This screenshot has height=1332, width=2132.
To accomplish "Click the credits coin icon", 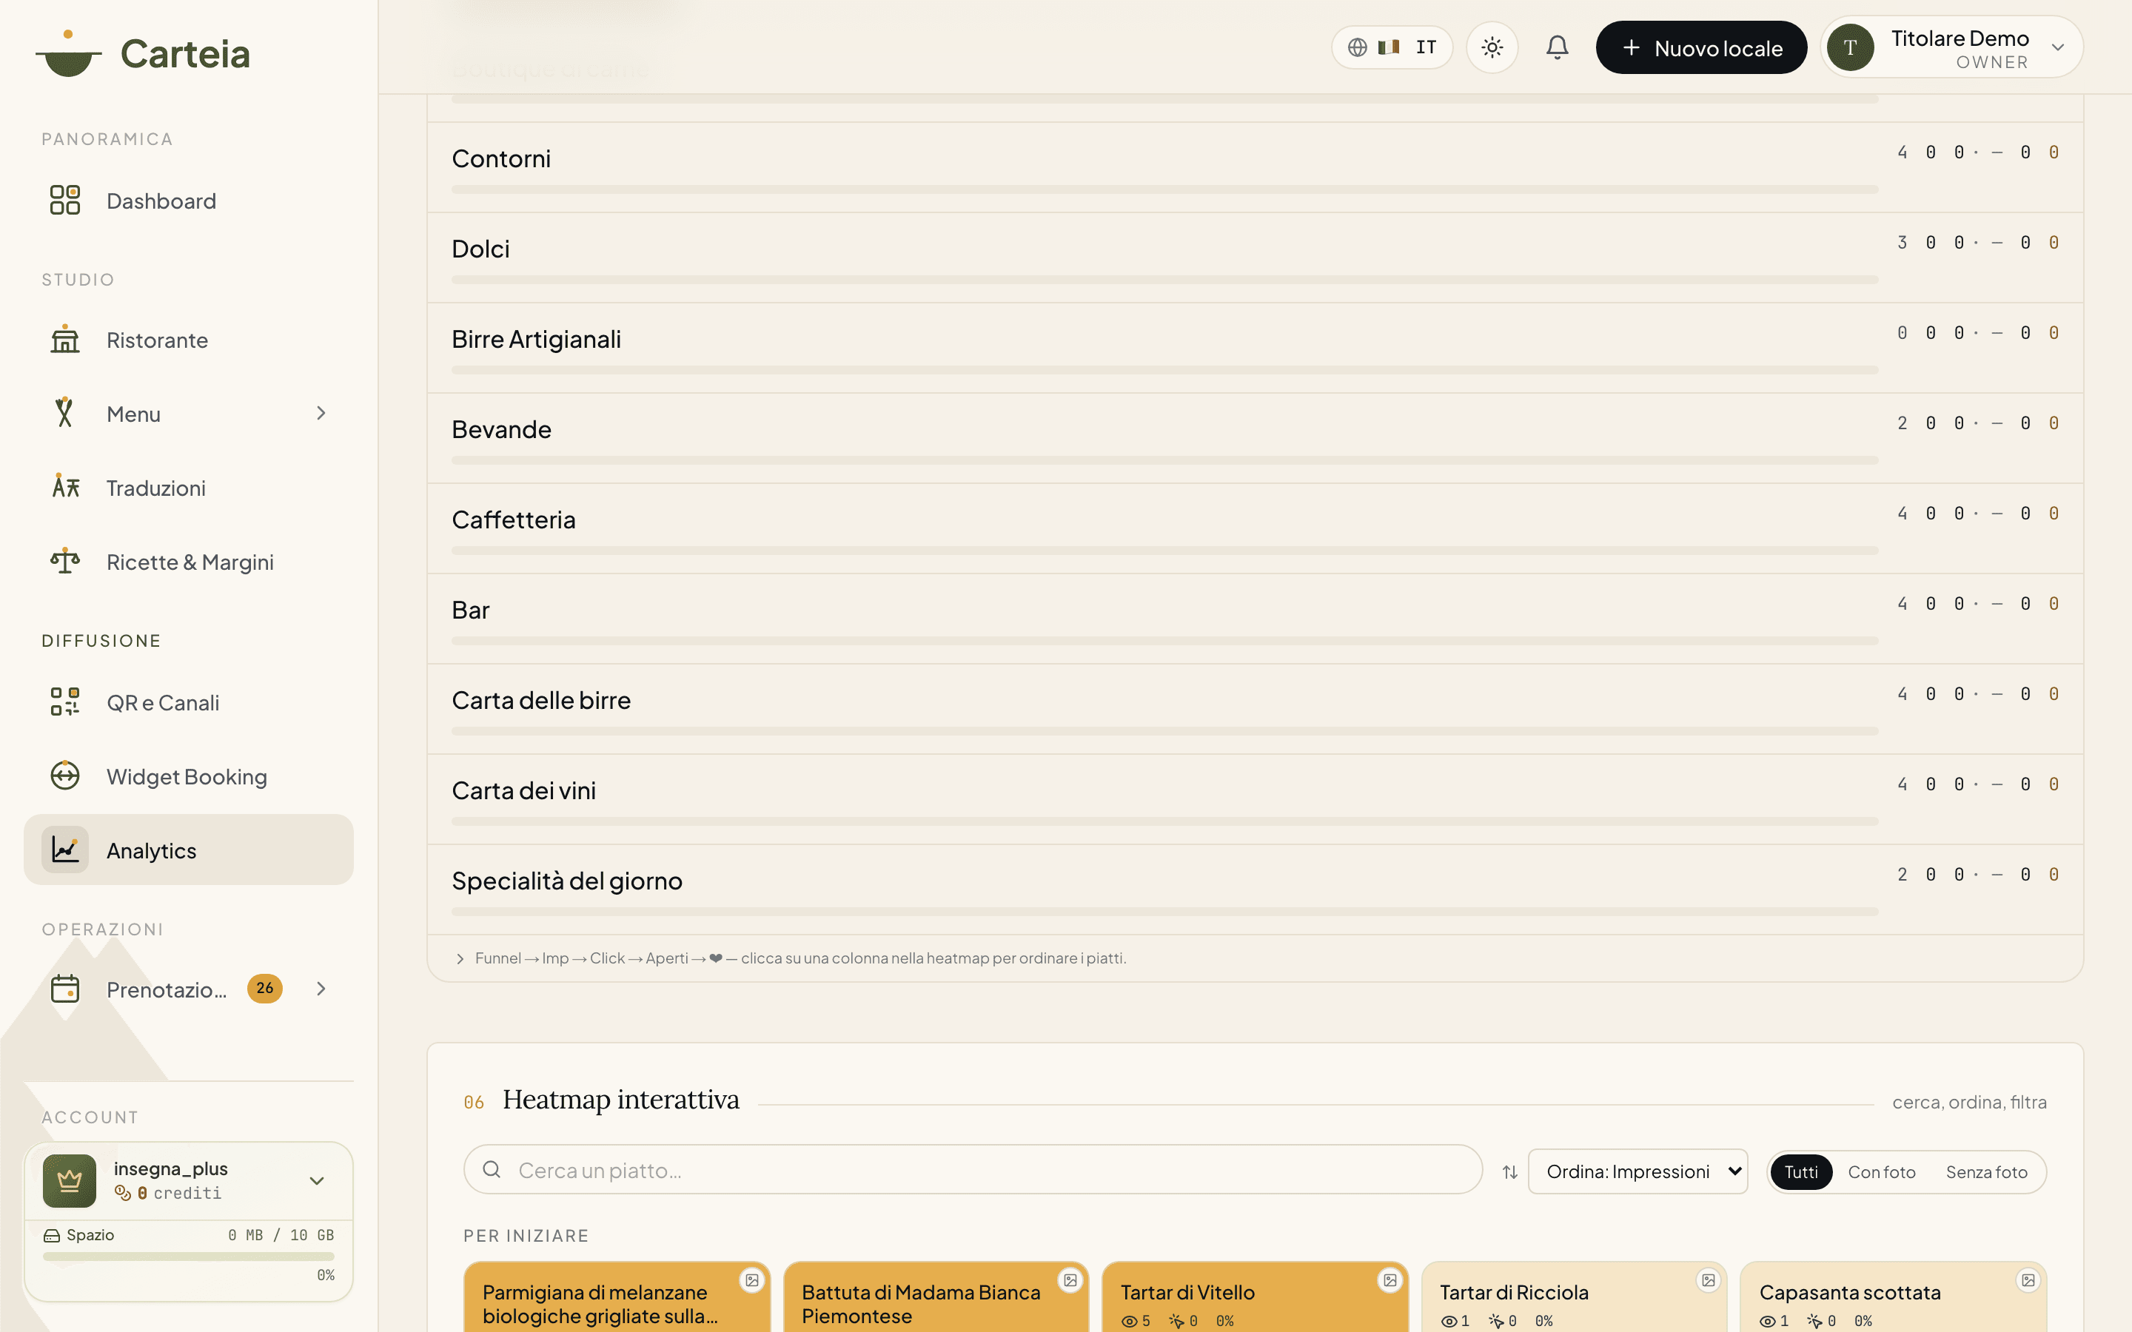I will [x=122, y=1193].
